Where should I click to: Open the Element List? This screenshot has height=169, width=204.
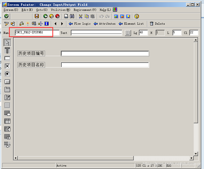point(131,24)
